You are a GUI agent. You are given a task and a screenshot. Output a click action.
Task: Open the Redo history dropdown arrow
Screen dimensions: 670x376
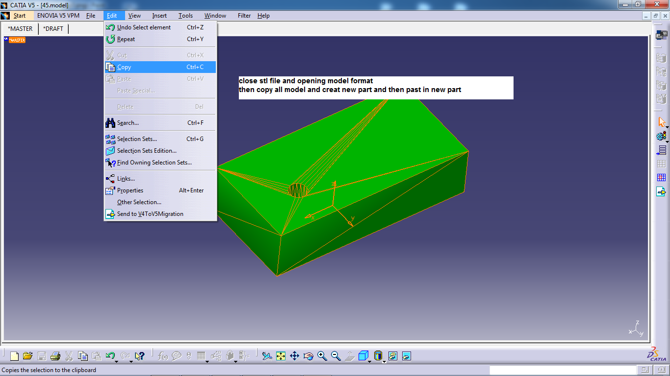pyautogui.click(x=131, y=362)
